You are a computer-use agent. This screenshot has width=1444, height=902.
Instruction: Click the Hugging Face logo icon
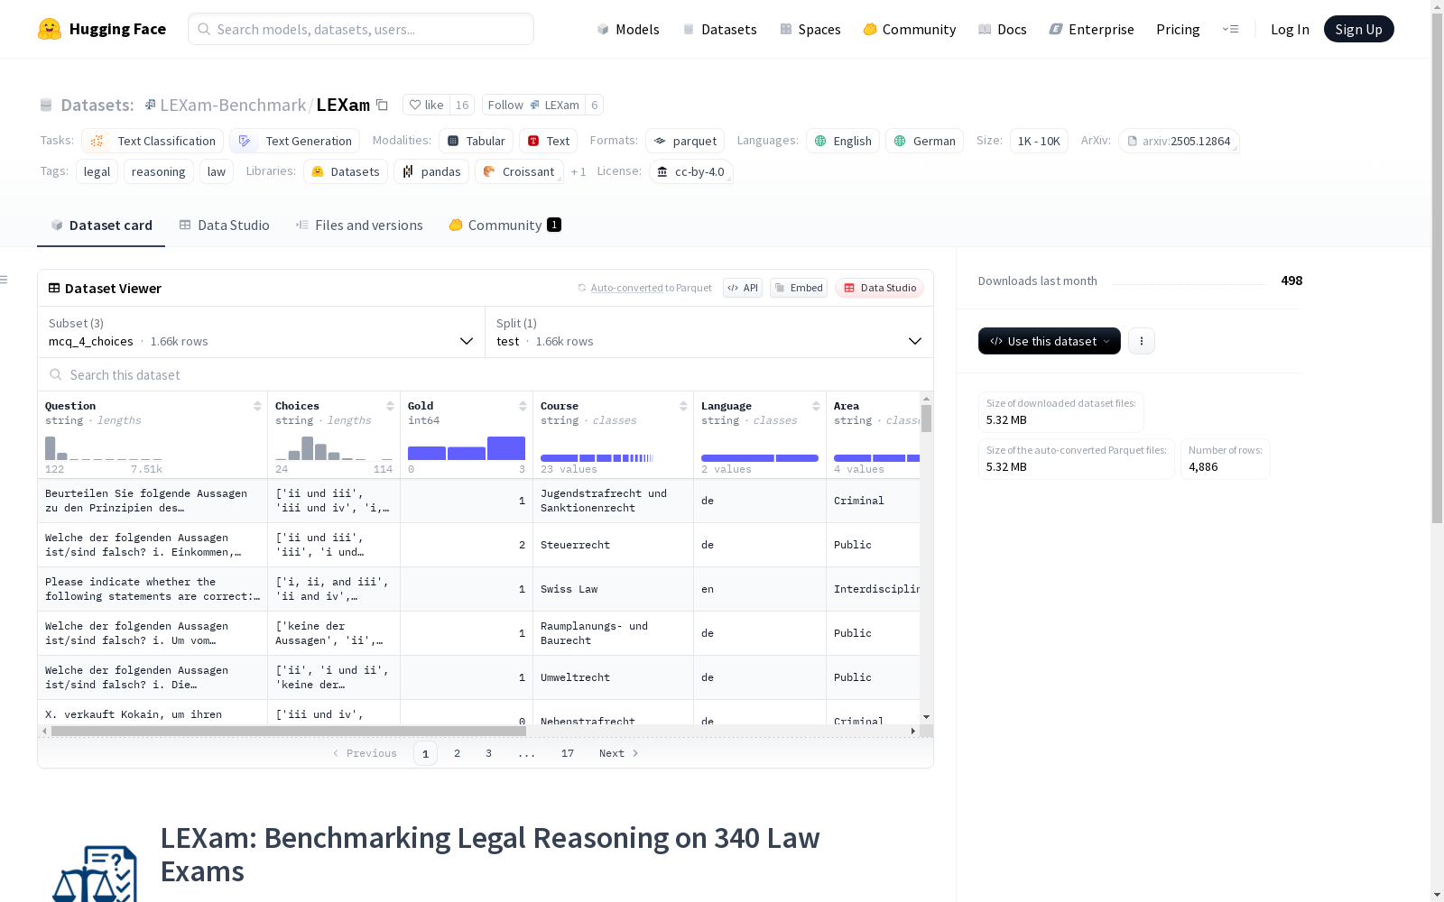click(50, 29)
